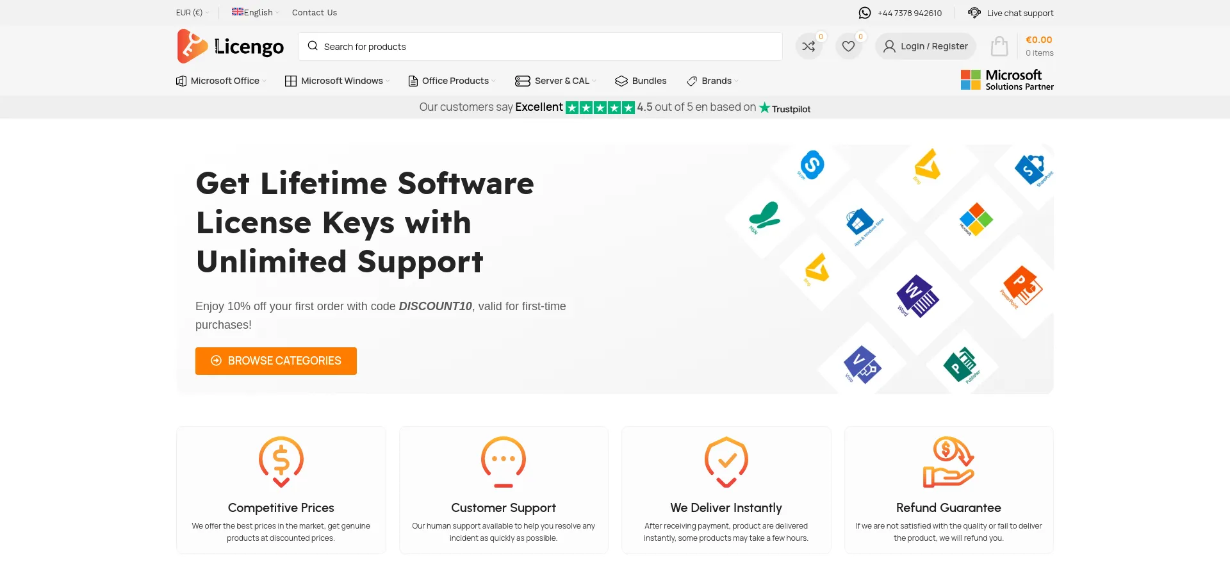The width and height of the screenshot is (1230, 569).
Task: Open the Contact Us link
Action: (x=315, y=12)
